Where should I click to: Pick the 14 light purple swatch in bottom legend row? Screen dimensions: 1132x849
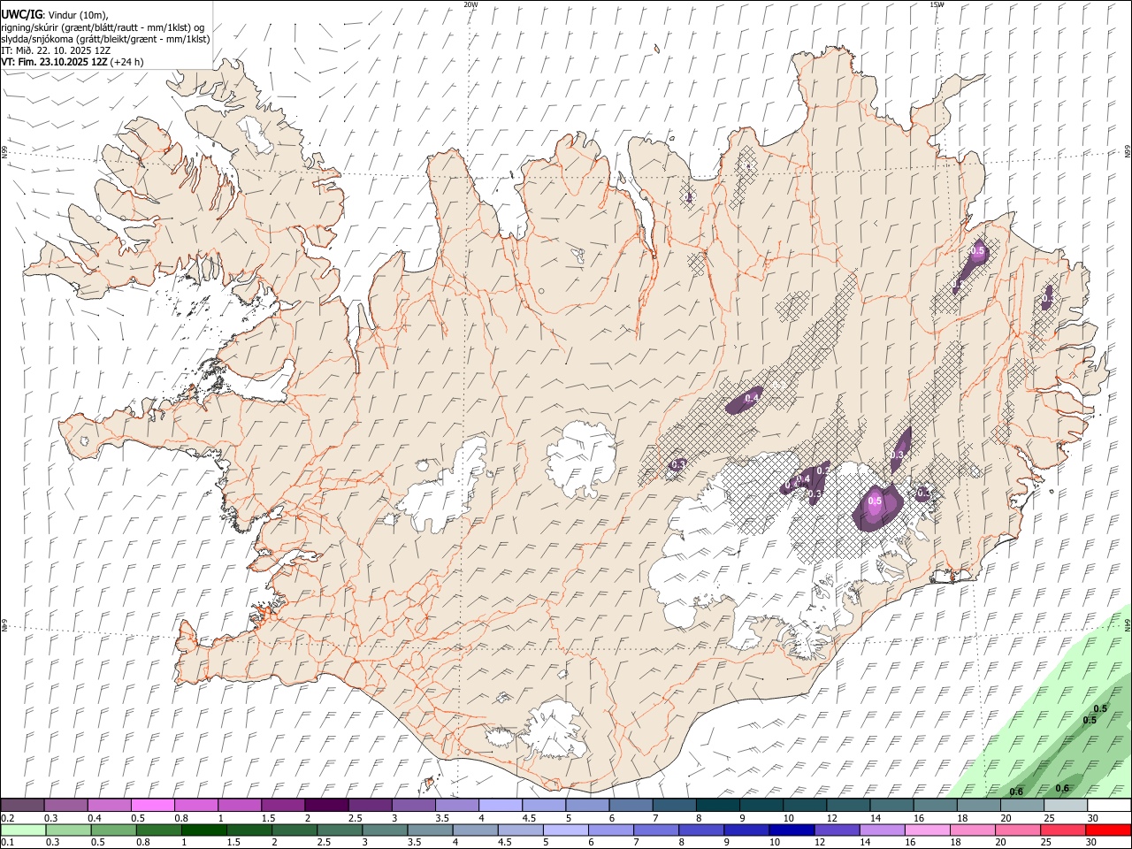tap(881, 830)
